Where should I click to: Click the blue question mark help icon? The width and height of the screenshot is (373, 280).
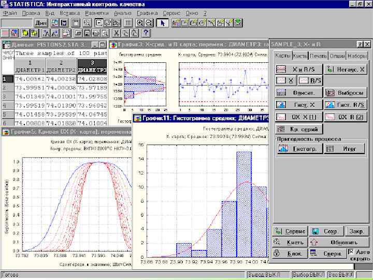coord(146,33)
